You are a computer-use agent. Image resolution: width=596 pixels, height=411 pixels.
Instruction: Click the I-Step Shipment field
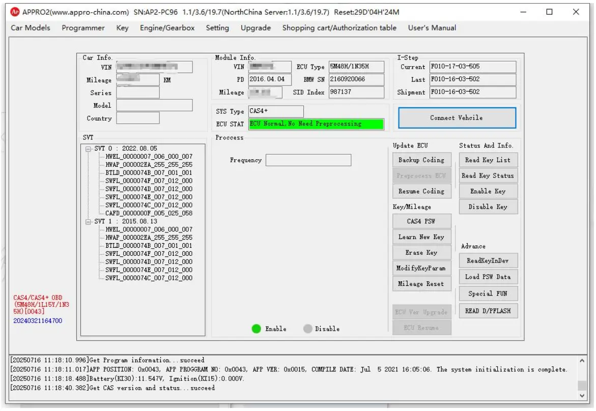coord(473,92)
